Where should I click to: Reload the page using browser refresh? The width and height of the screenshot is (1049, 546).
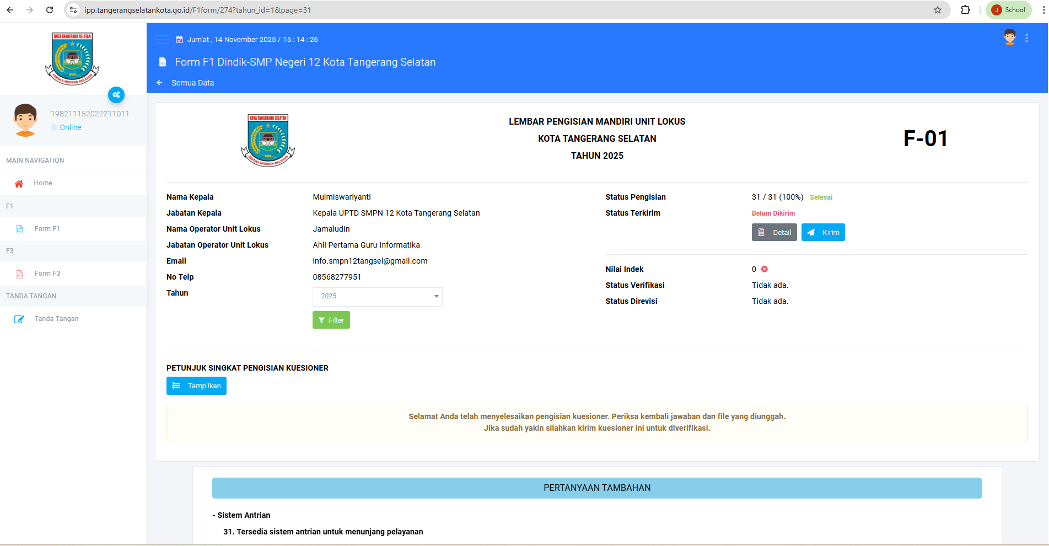click(50, 10)
